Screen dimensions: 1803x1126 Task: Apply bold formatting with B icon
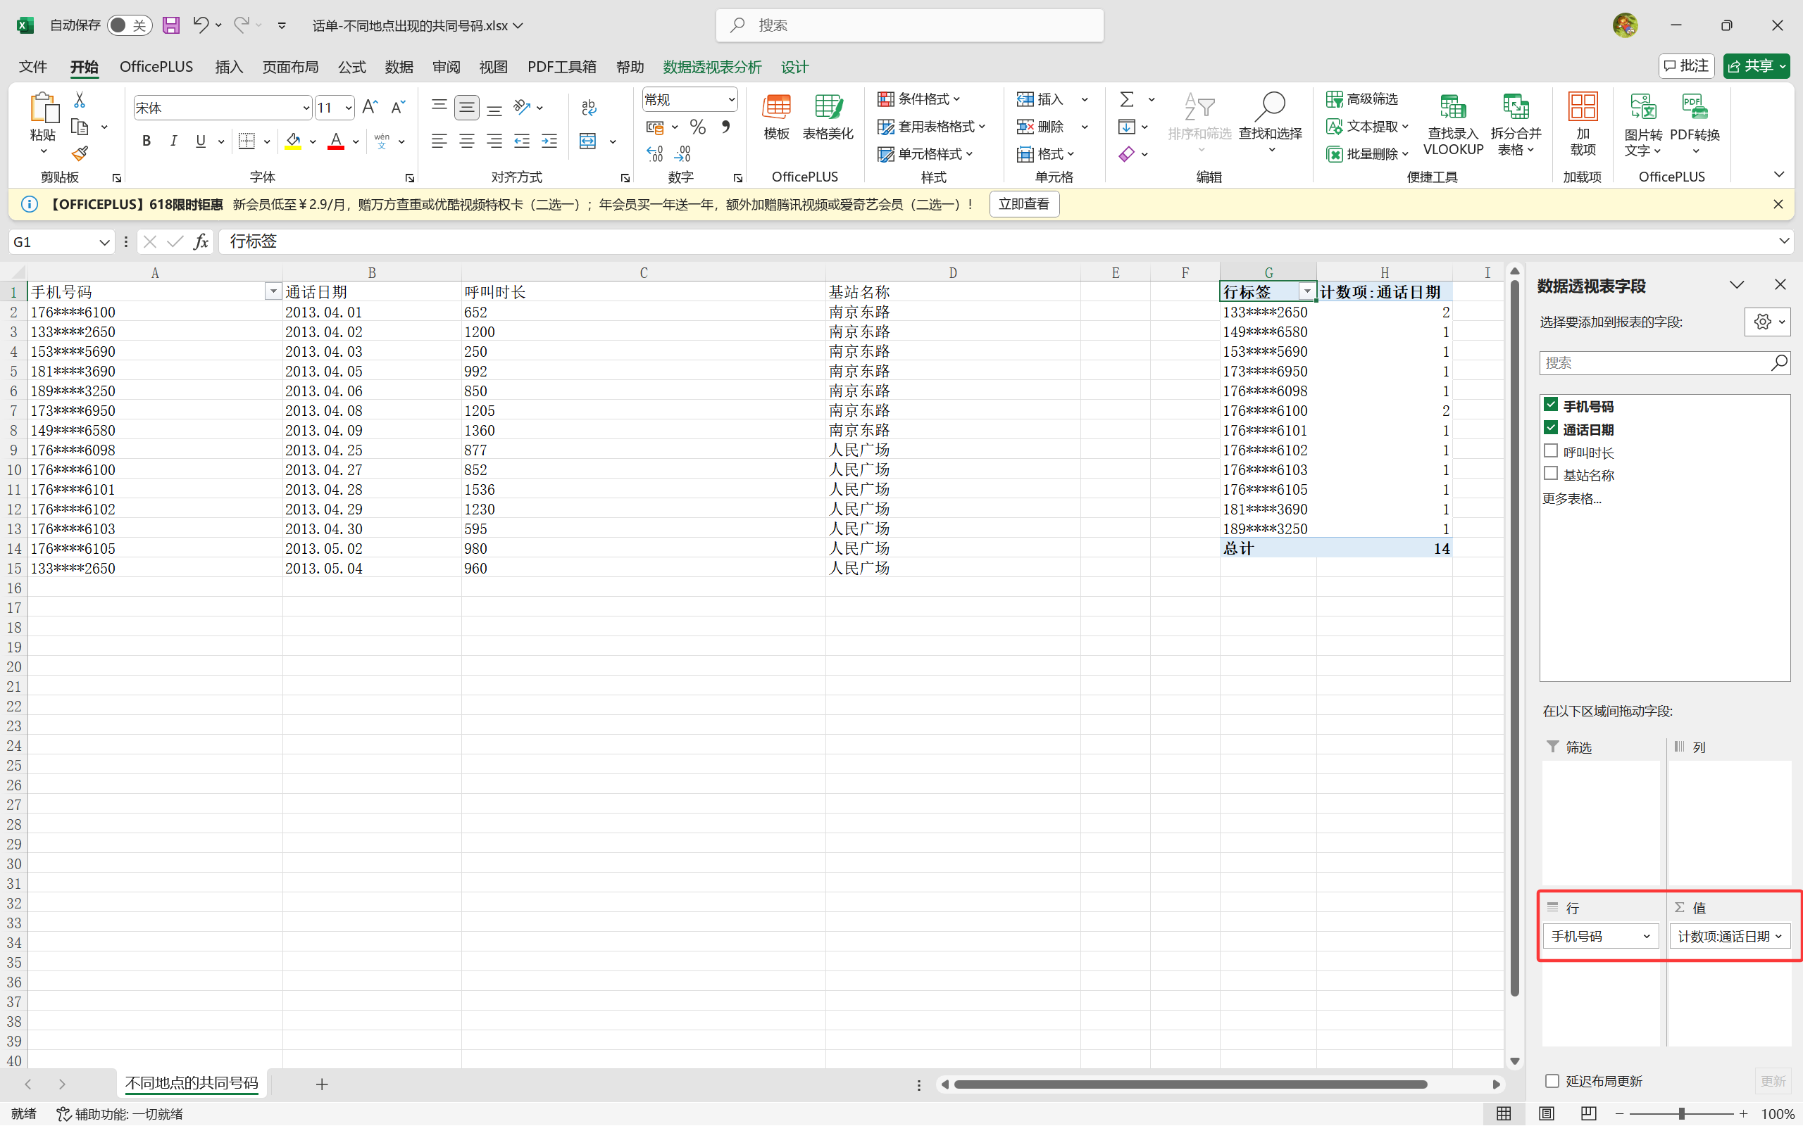pyautogui.click(x=146, y=141)
